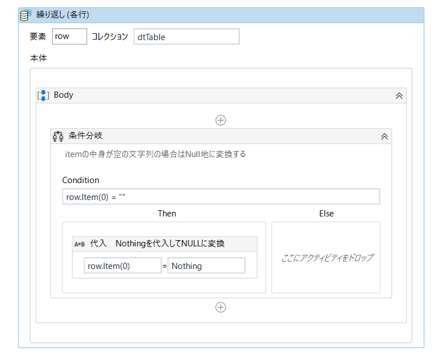Edit the assign value field Nothing
Viewport: 438px width, 356px height.
[x=207, y=266]
